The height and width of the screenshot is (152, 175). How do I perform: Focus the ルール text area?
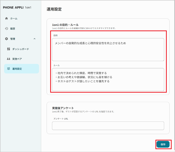(x=108, y=79)
